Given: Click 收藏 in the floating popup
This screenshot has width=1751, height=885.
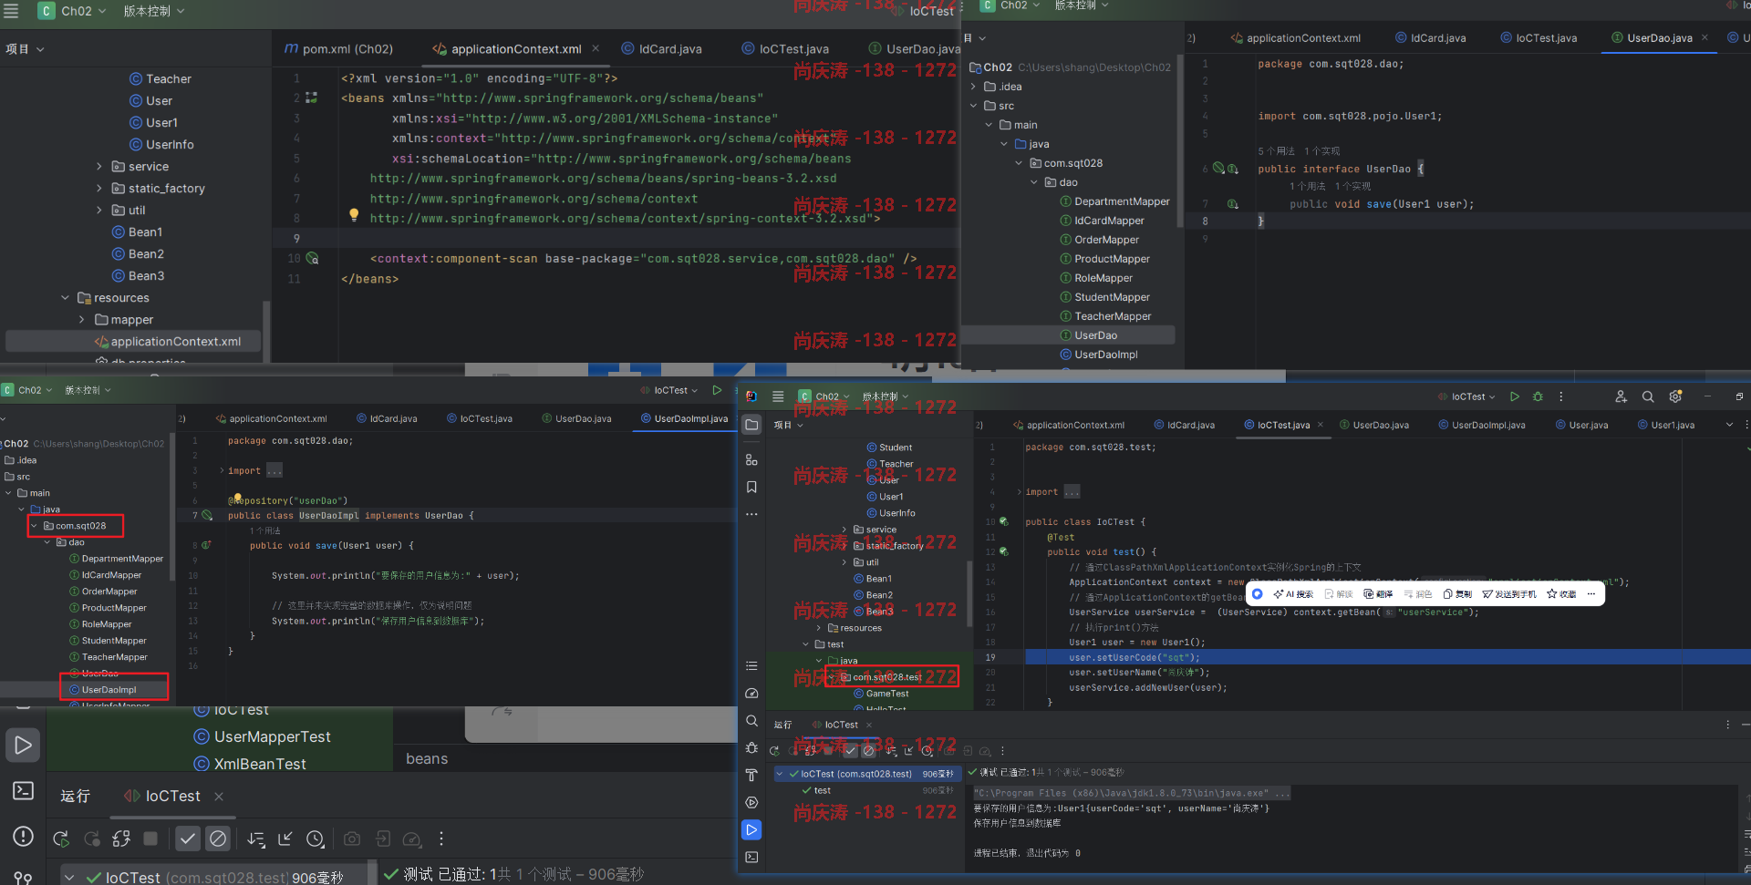Looking at the screenshot, I should (x=1561, y=594).
